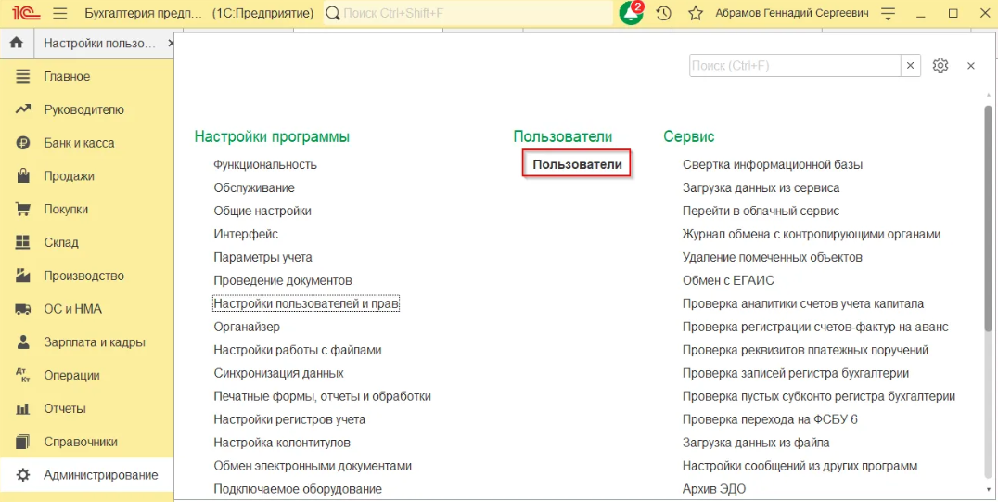The image size is (998, 502).
Task: Open the history clock icon
Action: pos(663,14)
